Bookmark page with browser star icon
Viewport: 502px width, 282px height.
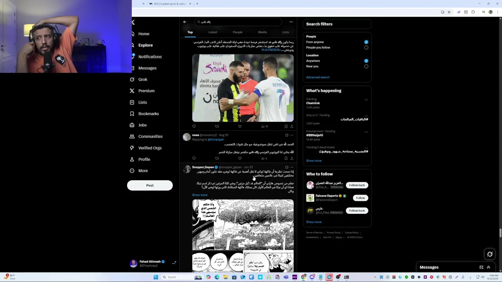449,12
